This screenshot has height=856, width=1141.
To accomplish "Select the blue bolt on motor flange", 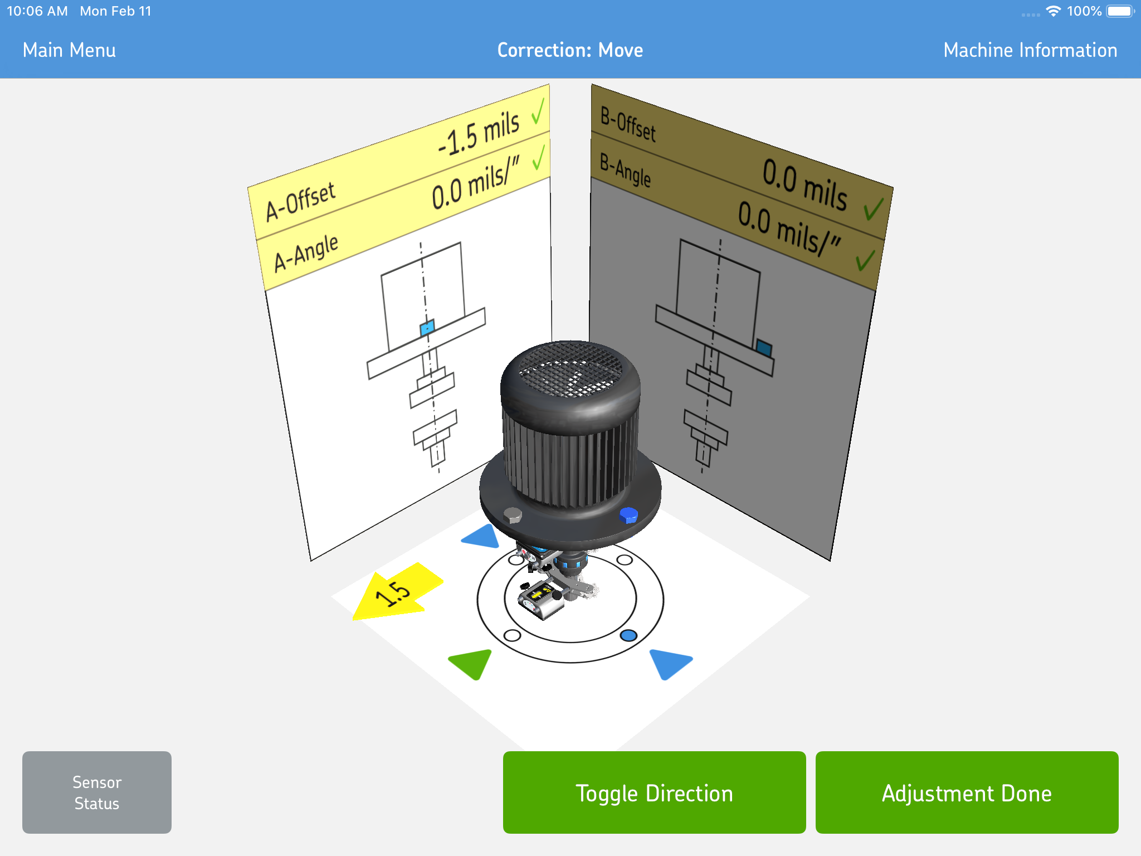I will point(629,515).
